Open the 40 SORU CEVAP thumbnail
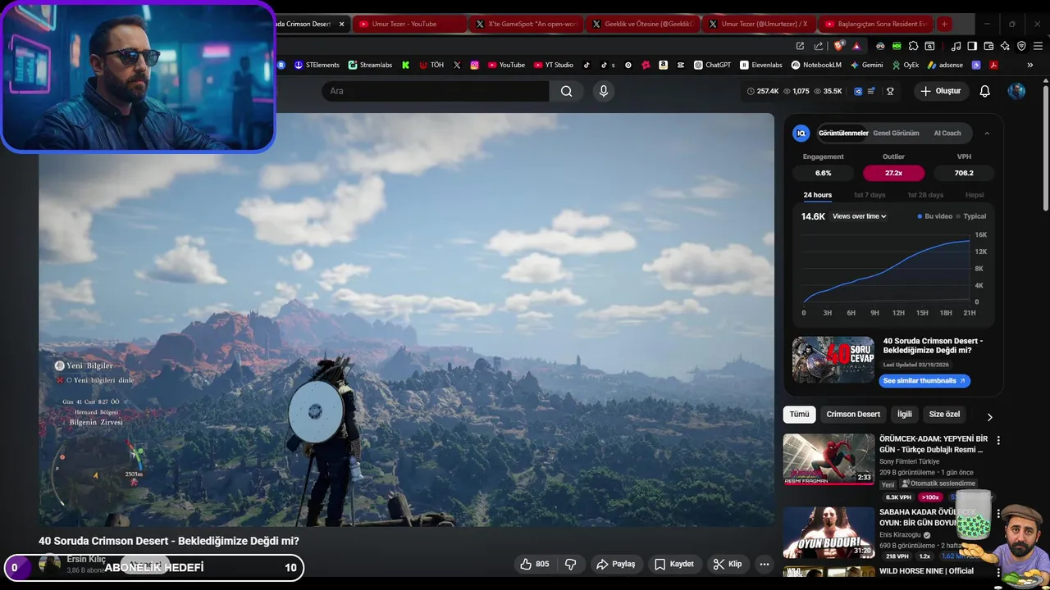Viewport: 1050px width, 590px height. click(833, 360)
